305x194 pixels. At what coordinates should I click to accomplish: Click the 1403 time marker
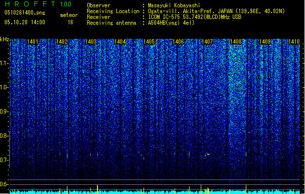91,42
